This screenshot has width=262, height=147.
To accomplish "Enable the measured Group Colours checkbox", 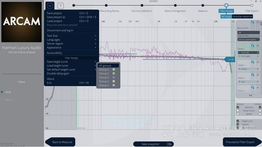I will pyautogui.click(x=238, y=111).
